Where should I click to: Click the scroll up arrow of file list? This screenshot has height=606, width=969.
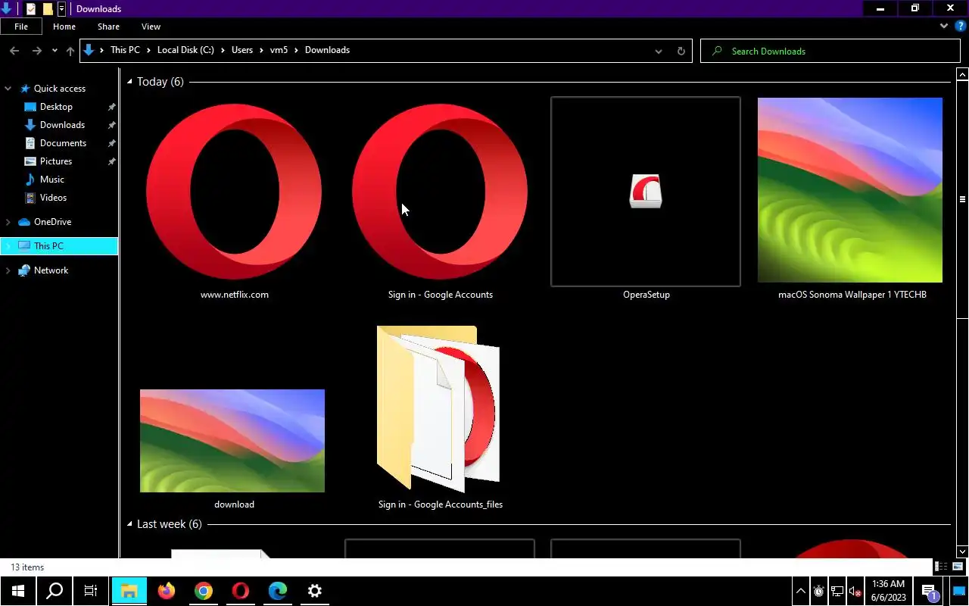coord(962,74)
